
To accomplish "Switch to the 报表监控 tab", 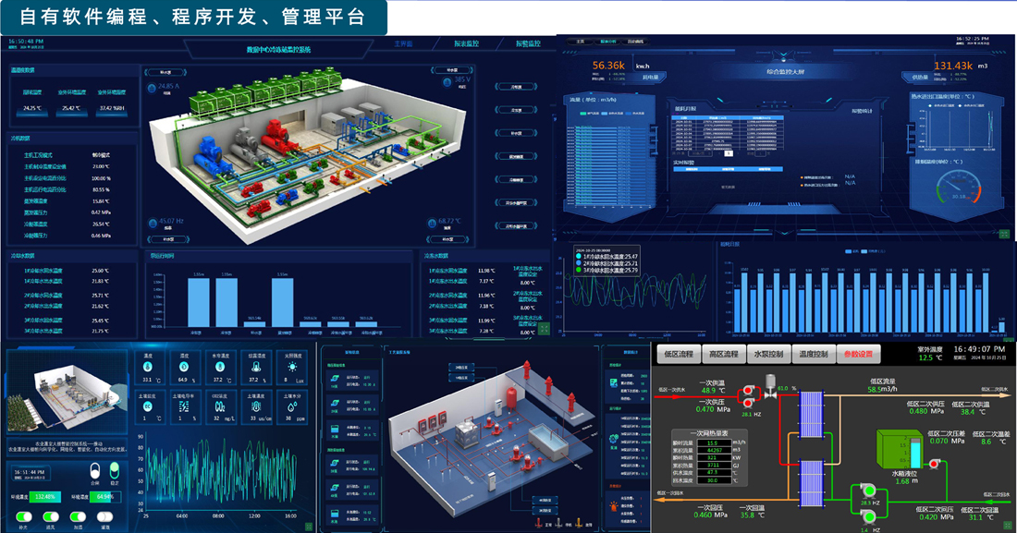I will point(466,43).
